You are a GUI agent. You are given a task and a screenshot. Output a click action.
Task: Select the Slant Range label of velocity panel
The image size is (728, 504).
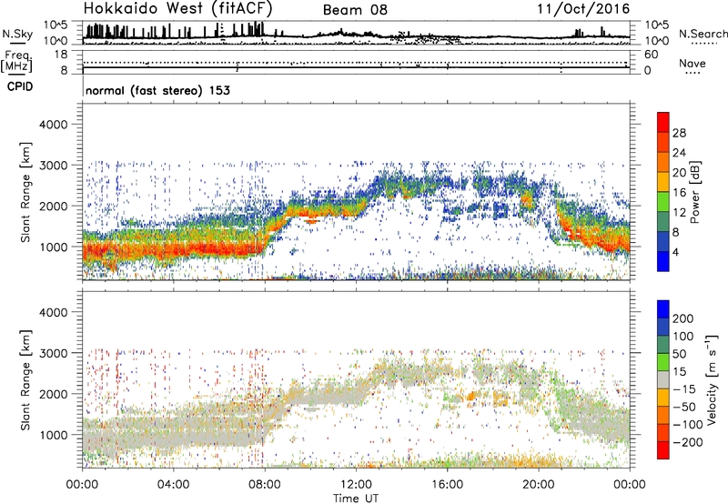(x=25, y=380)
